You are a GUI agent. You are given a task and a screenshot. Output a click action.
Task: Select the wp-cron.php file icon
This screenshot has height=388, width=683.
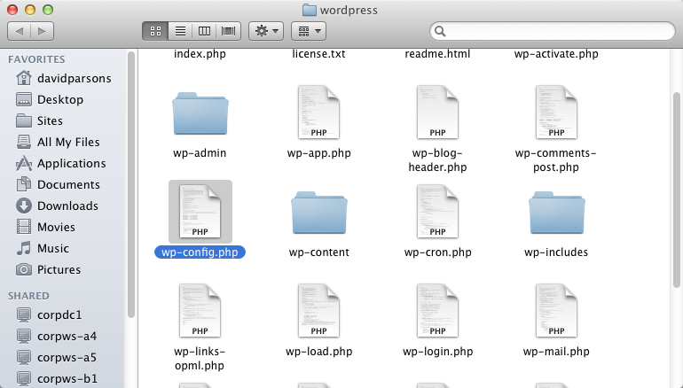point(437,212)
